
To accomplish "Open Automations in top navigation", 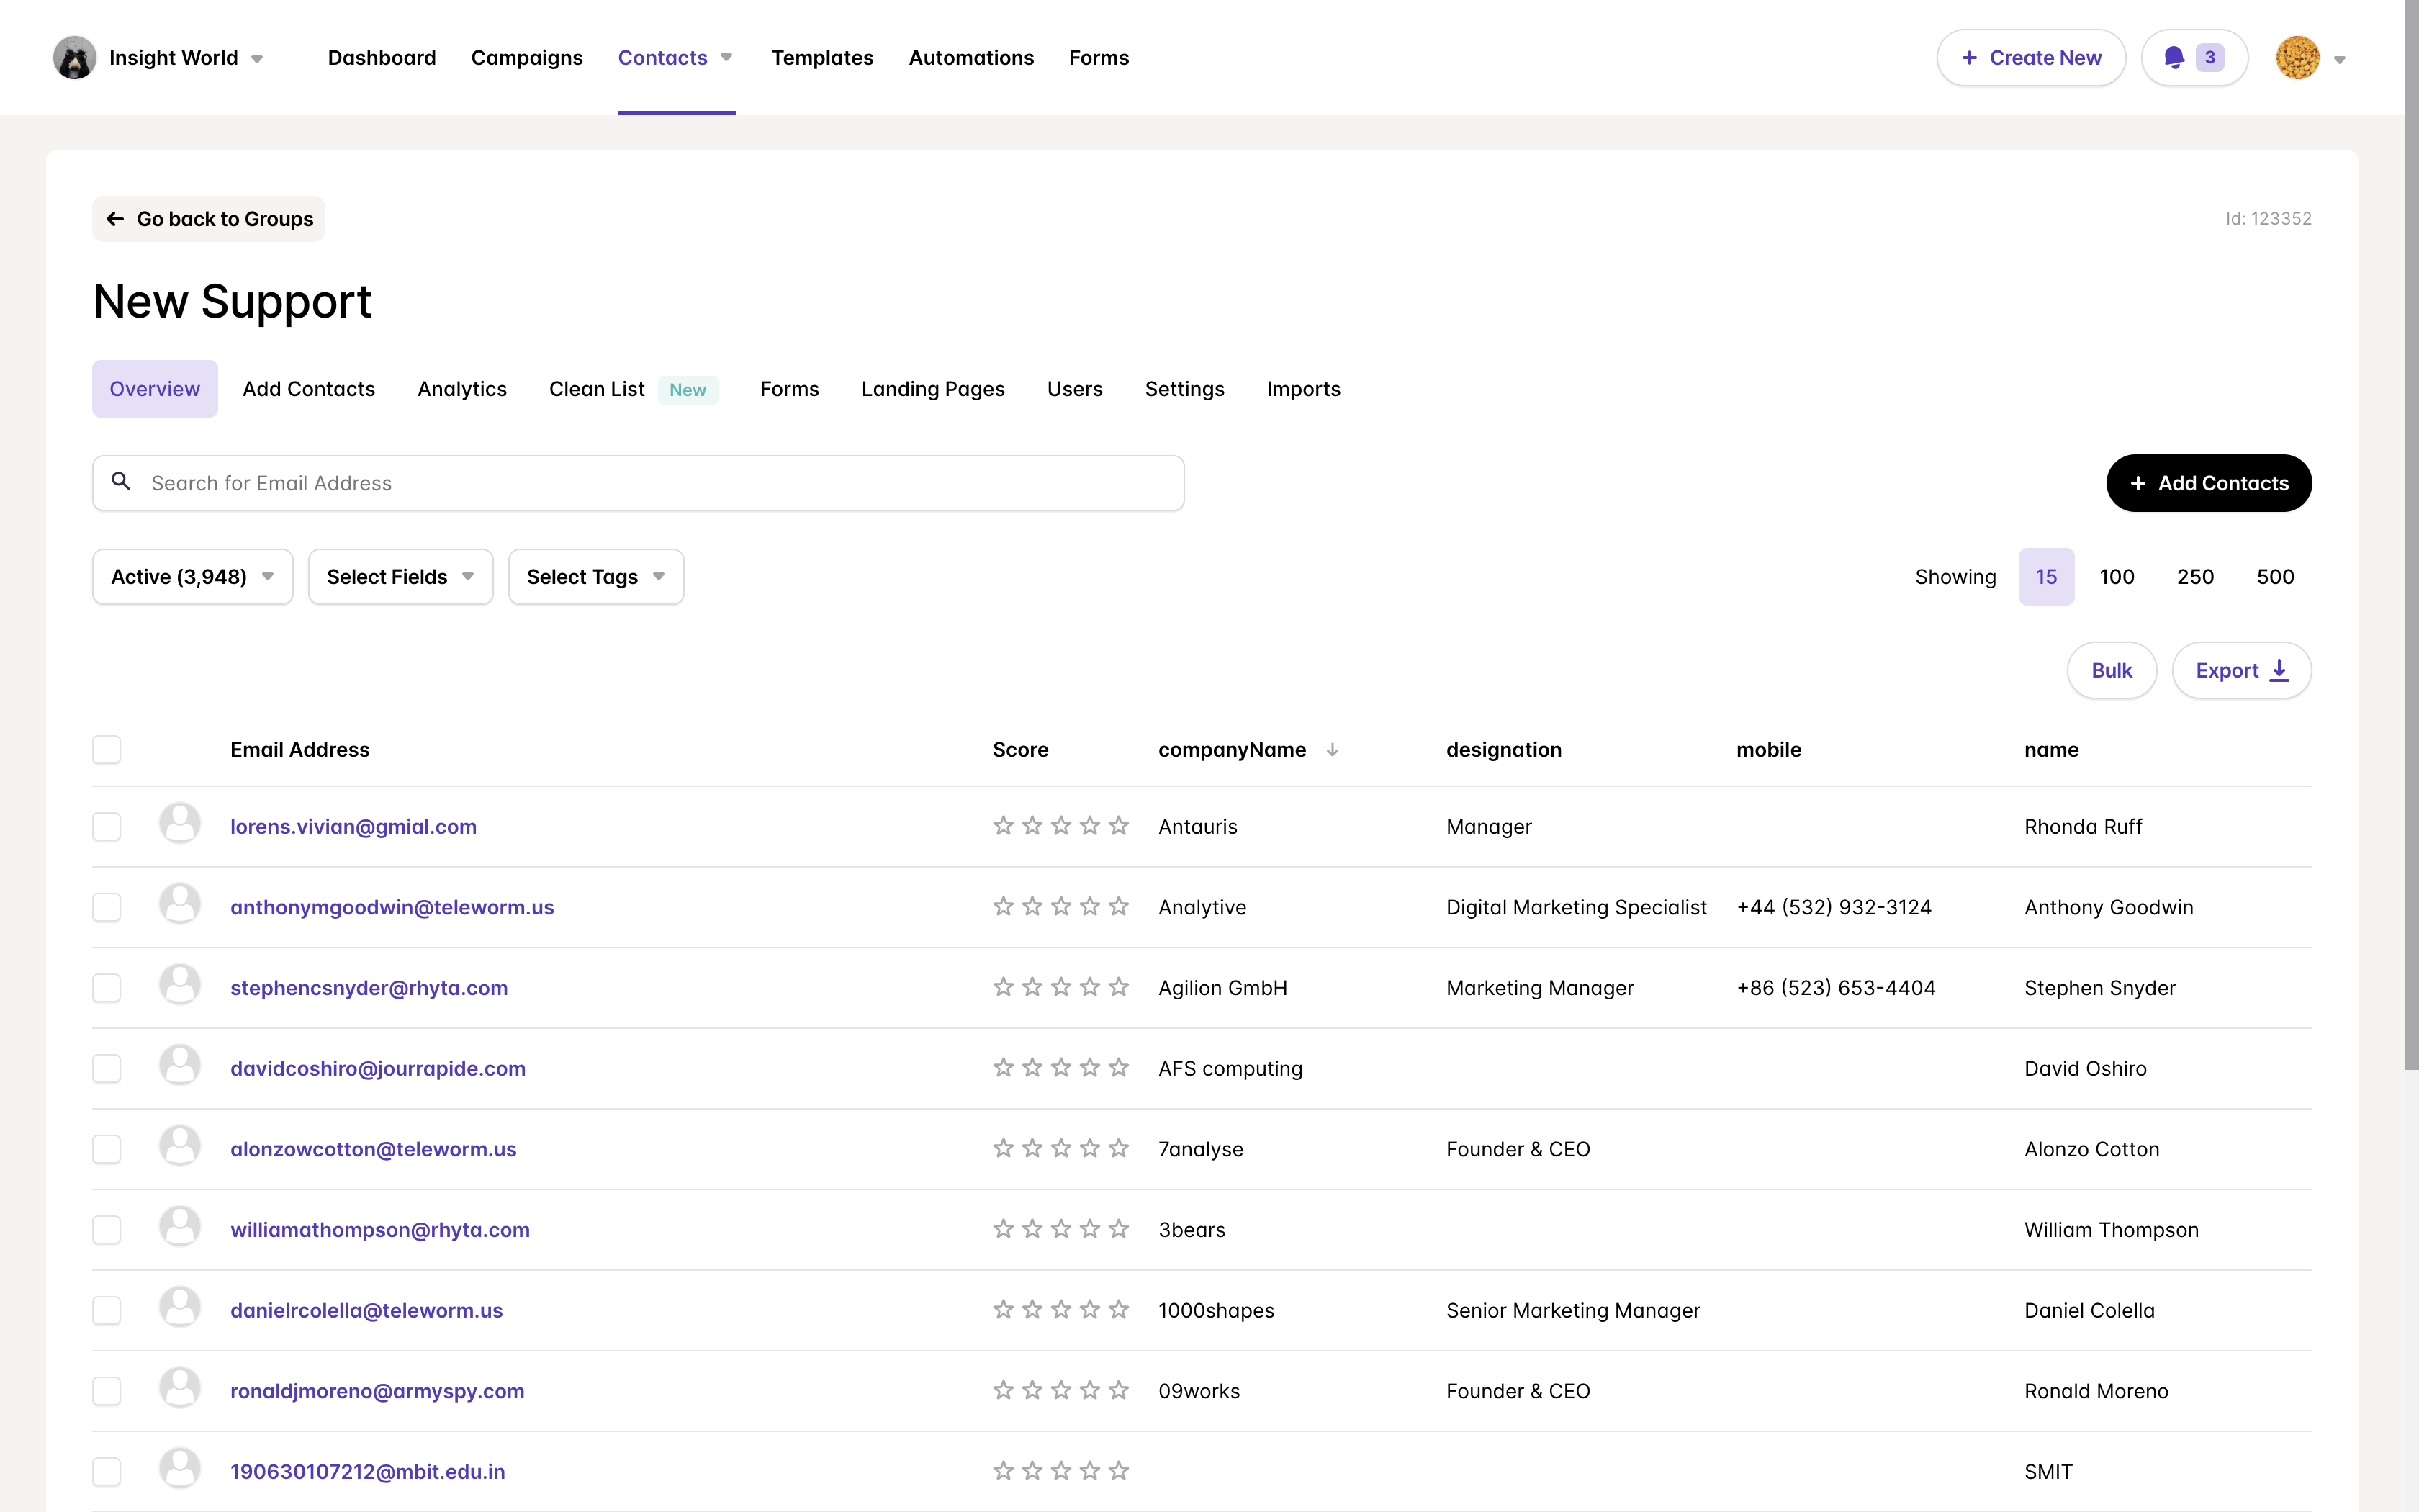I will pos(972,58).
